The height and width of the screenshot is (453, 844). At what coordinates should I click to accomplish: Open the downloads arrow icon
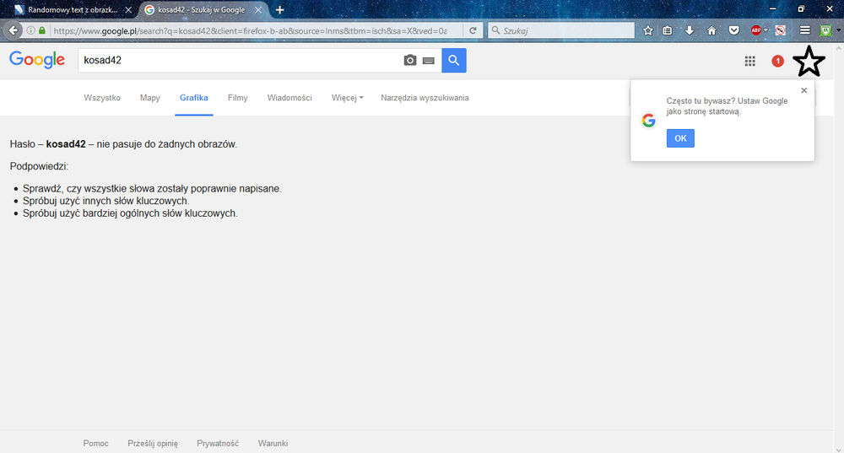click(690, 30)
